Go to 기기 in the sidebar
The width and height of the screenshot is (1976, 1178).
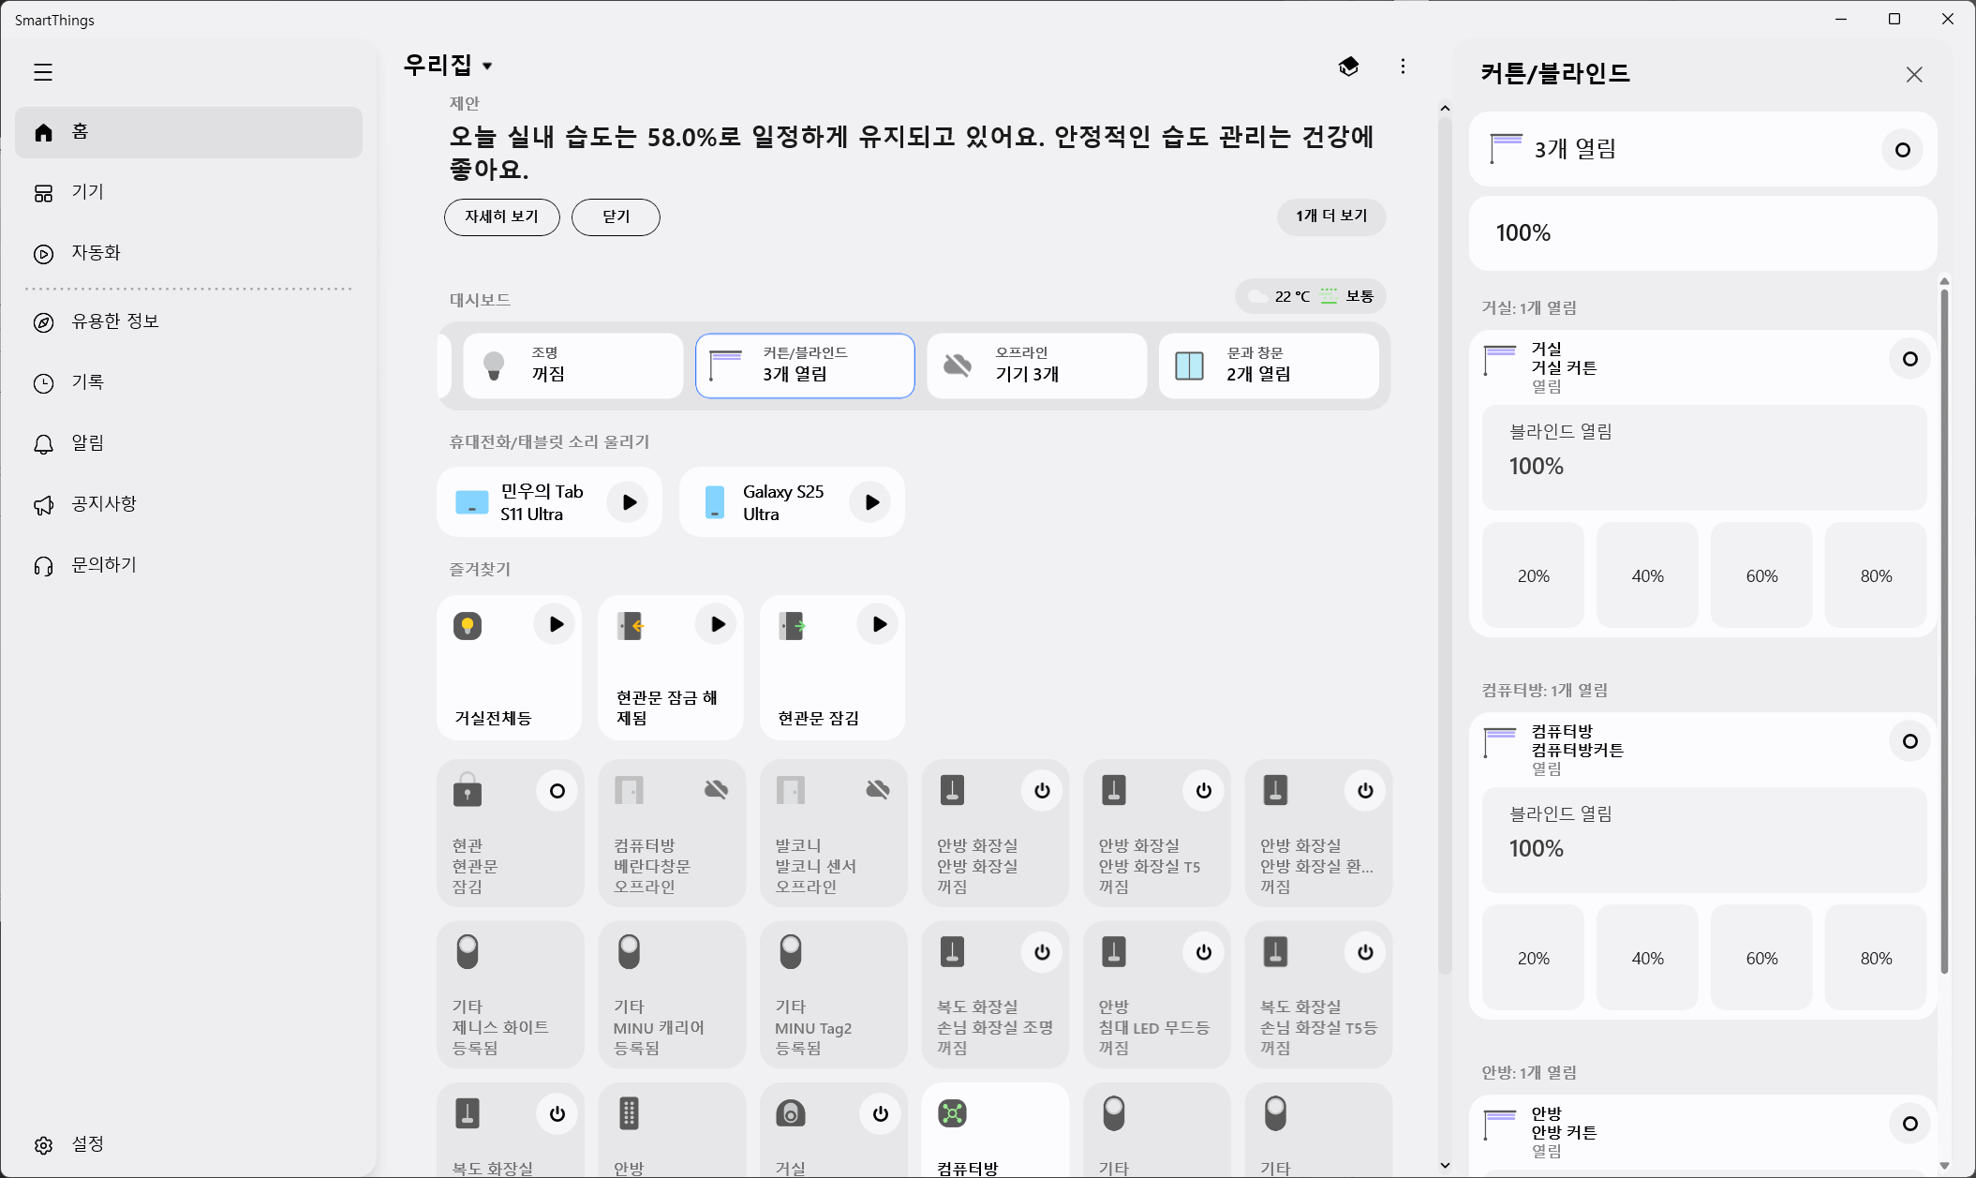[x=86, y=192]
